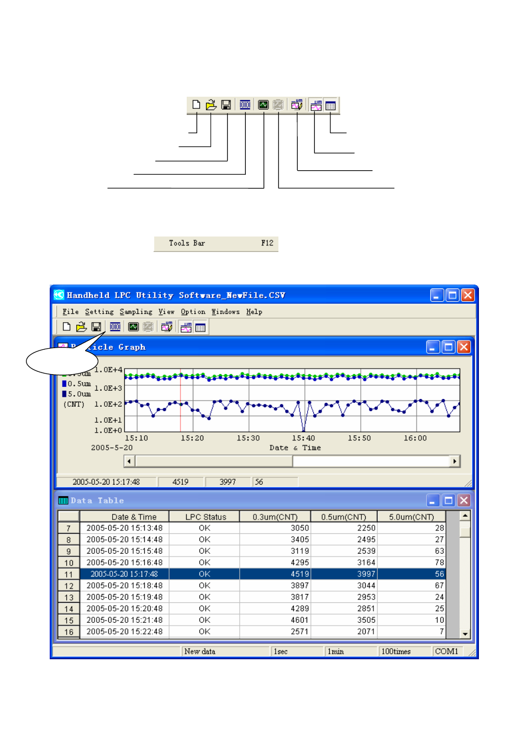Click the um setting icon in app toolbar

point(166,327)
